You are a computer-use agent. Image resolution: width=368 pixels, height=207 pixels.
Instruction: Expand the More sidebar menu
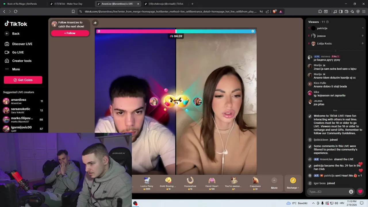point(12,69)
